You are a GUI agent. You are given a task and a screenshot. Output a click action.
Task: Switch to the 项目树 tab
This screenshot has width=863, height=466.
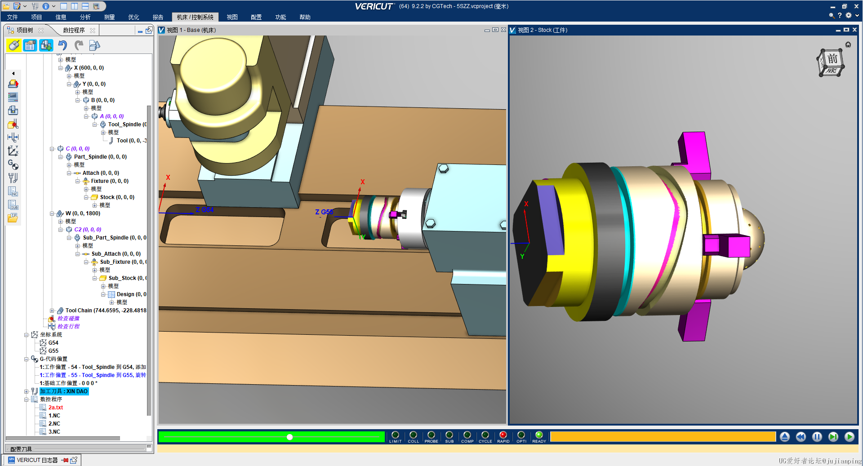coord(25,30)
